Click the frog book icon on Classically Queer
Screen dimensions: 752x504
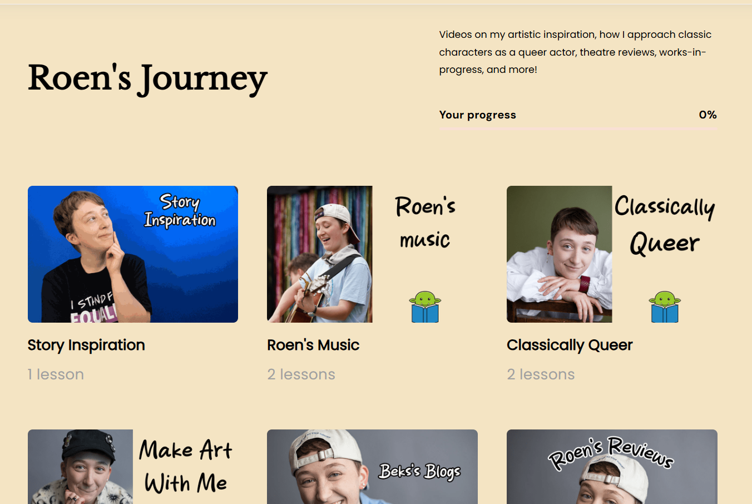(x=665, y=307)
